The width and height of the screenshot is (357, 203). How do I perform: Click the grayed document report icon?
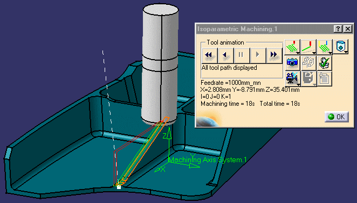[325, 78]
